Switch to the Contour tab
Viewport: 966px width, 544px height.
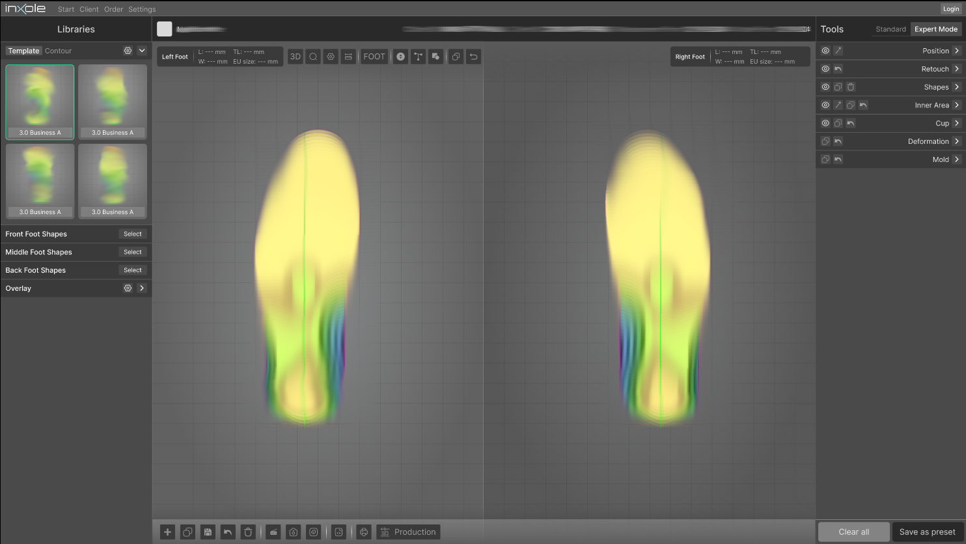[x=58, y=51]
